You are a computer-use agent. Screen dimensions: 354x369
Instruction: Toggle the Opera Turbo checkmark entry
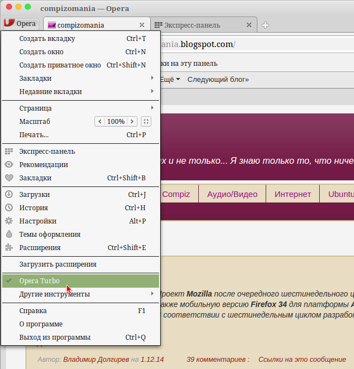[x=81, y=280]
